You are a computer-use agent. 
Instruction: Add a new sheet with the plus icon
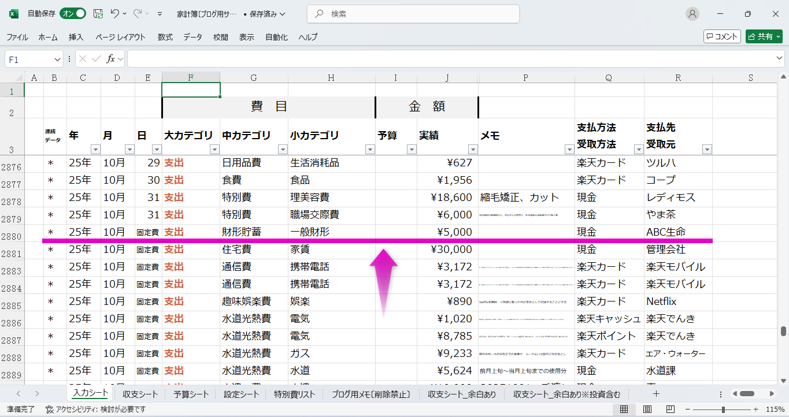(656, 394)
